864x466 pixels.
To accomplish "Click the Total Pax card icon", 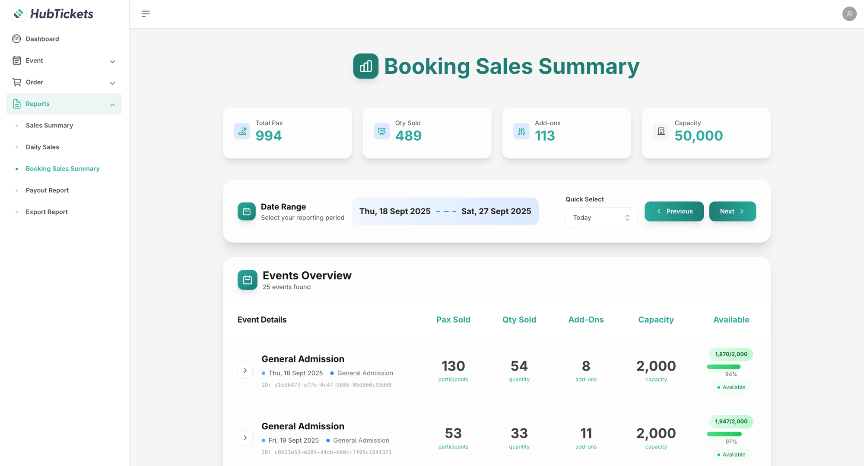I will tap(242, 131).
